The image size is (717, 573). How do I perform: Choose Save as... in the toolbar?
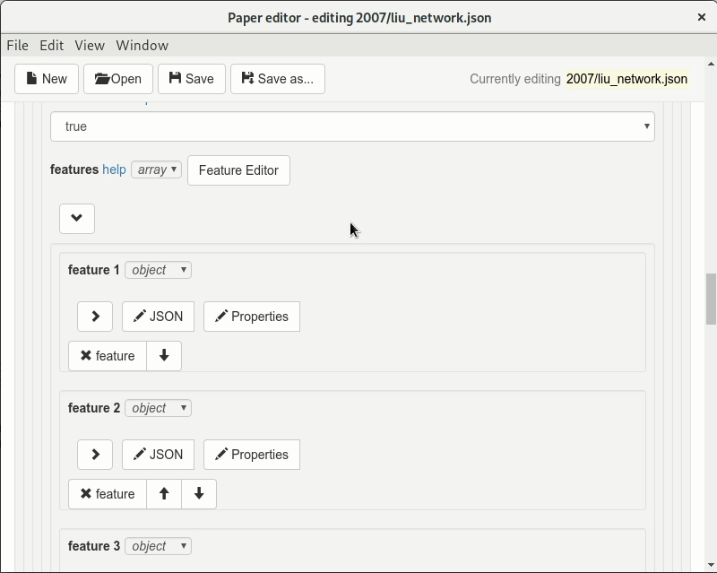[x=278, y=79]
